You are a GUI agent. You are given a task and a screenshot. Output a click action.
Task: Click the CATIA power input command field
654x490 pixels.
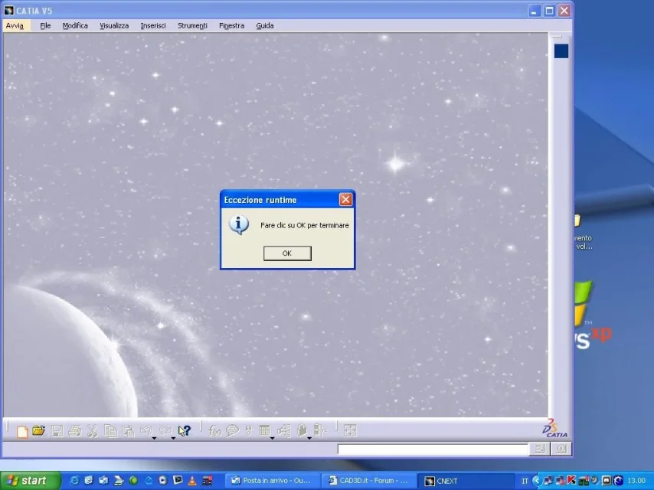coord(433,449)
